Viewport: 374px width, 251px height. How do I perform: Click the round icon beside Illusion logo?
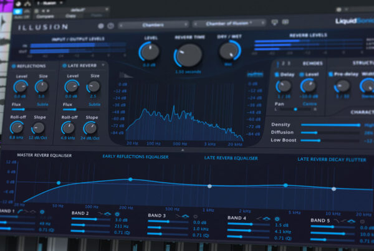tap(101, 26)
